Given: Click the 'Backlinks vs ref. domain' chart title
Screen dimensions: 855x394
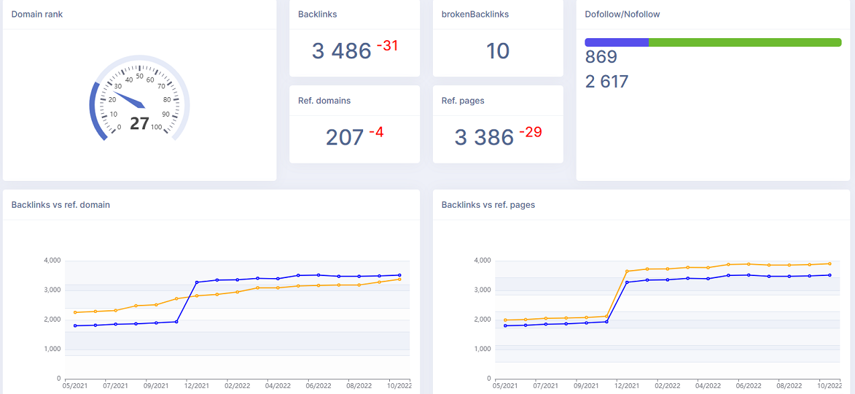Looking at the screenshot, I should click(x=60, y=205).
